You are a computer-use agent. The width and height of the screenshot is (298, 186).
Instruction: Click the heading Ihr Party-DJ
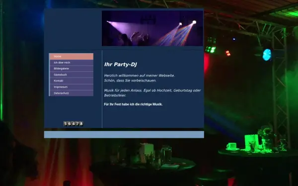coord(121,64)
